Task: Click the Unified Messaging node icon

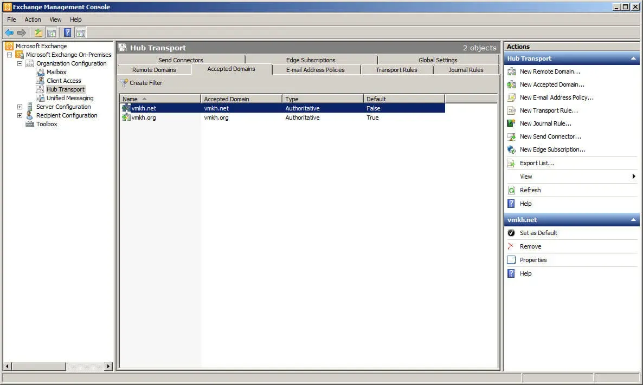Action: coord(40,98)
